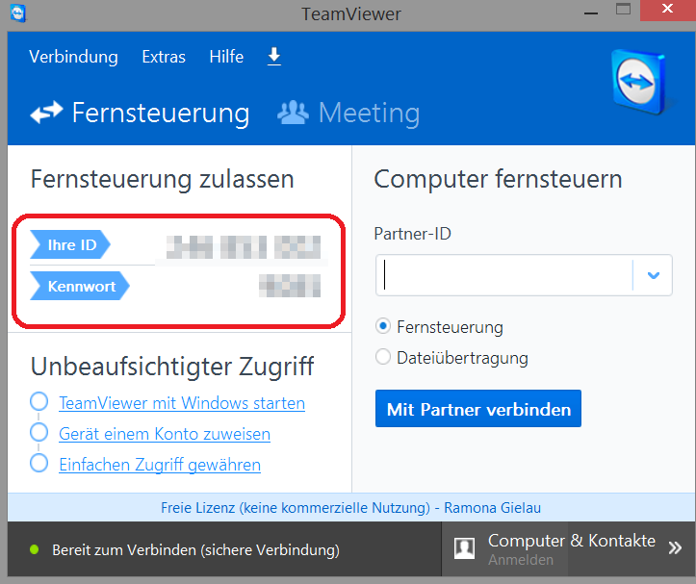Click the green connection status dot
The height and width of the screenshot is (584, 696).
pos(34,550)
